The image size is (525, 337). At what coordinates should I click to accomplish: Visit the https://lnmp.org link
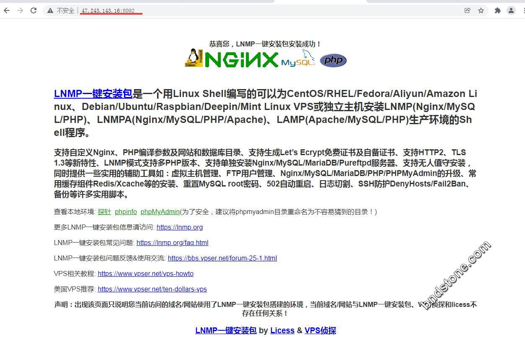point(180,227)
